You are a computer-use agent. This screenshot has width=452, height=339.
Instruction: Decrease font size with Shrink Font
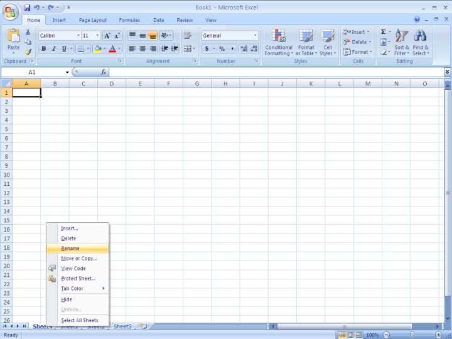pyautogui.click(x=117, y=36)
